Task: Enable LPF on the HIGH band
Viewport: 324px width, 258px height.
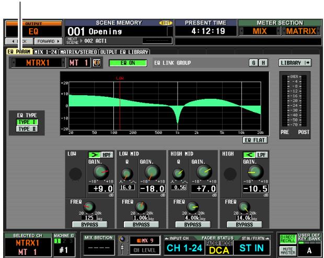Action: pyautogui.click(x=262, y=155)
